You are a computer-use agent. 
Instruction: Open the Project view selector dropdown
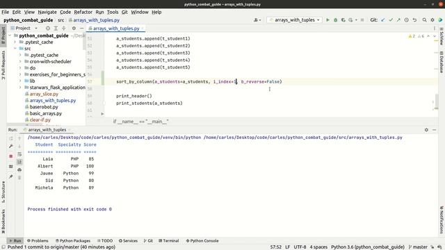click(x=24, y=28)
